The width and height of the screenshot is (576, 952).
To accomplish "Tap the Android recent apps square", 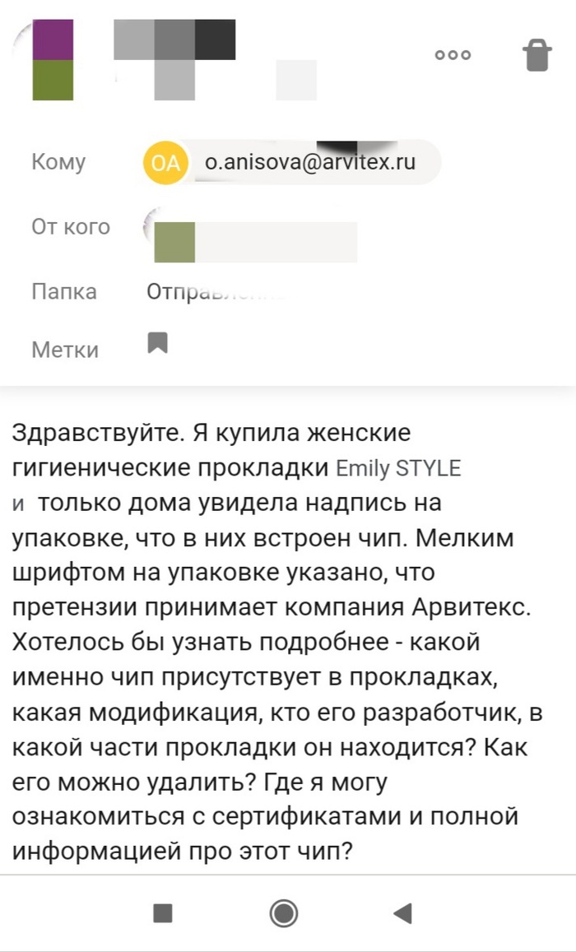I will pyautogui.click(x=163, y=913).
